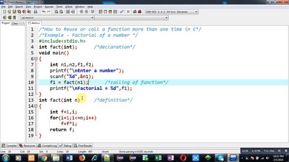Show the Compiler bottom panel tab

[x=9, y=146]
